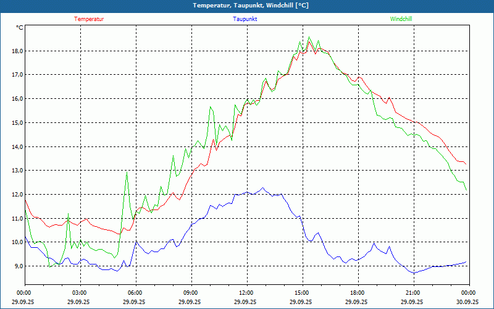The height and width of the screenshot is (309, 494).
Task: Click the 18:00 time axis label
Action: coord(358,293)
